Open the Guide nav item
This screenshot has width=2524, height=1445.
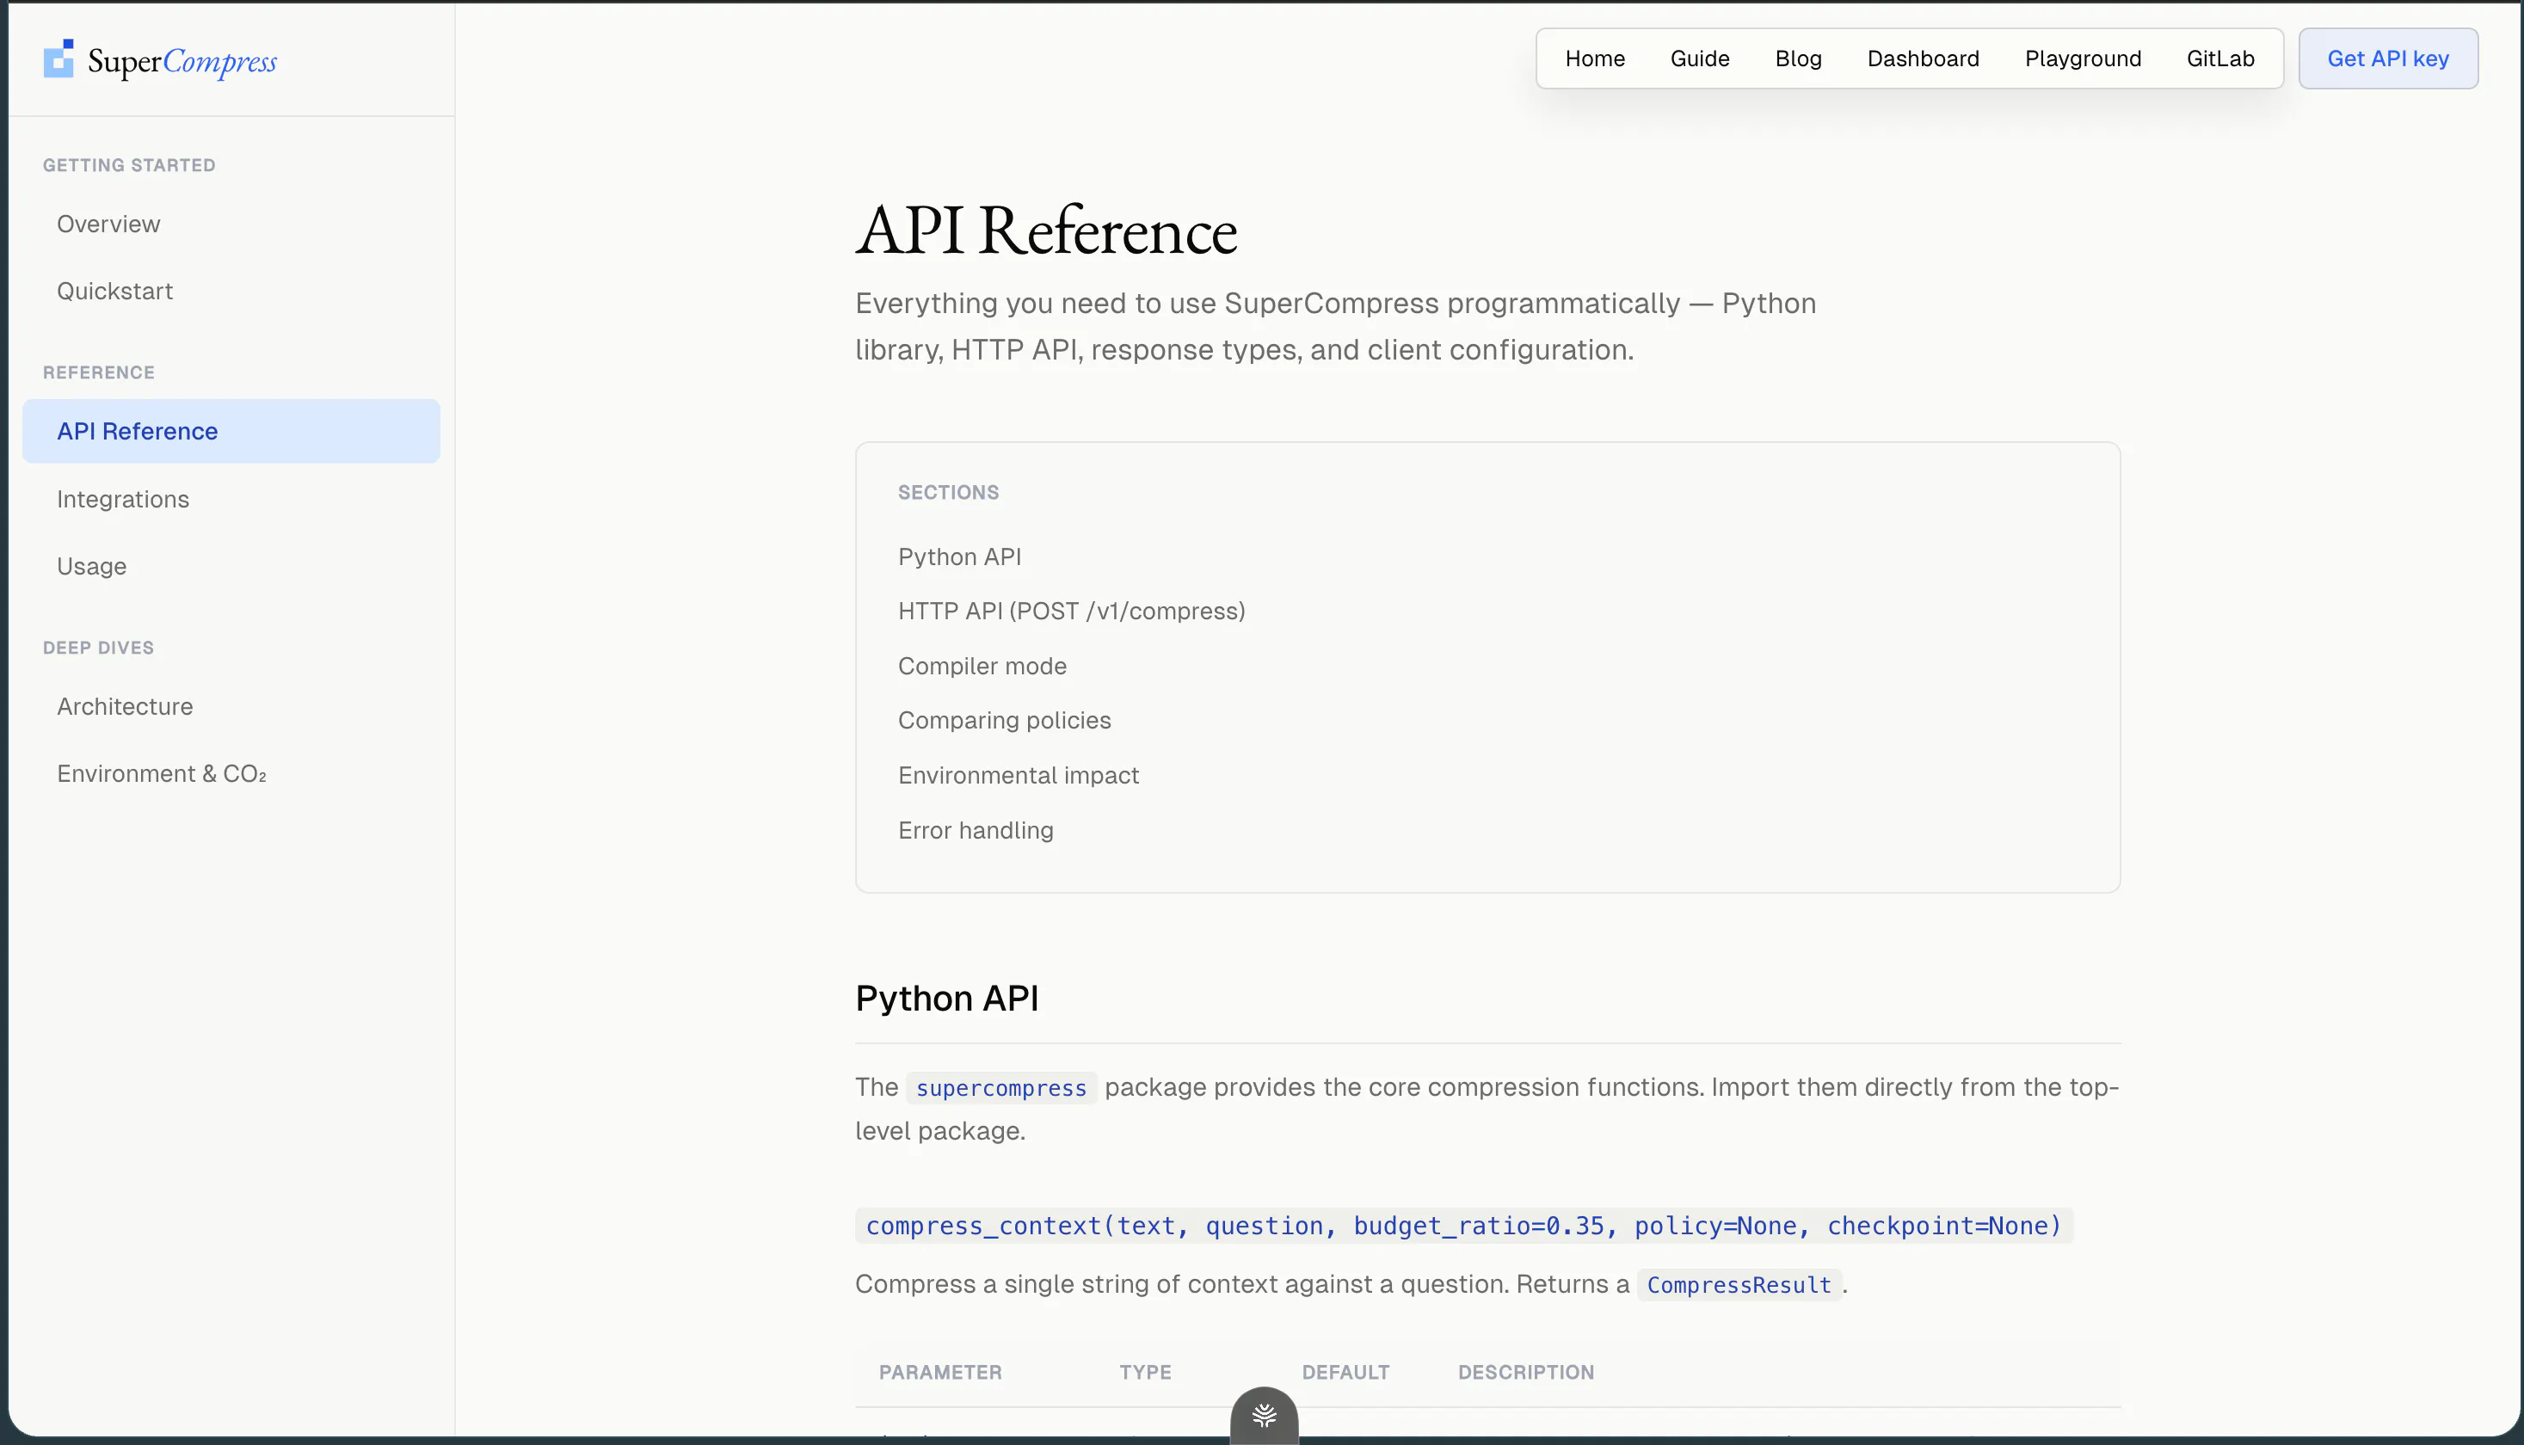tap(1699, 58)
